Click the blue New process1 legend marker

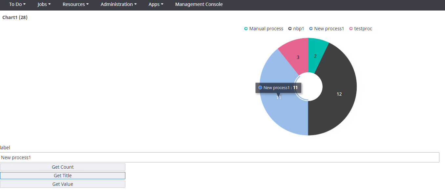(x=311, y=29)
